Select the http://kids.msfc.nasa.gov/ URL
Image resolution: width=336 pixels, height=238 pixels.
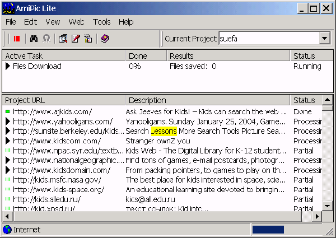click(x=57, y=180)
